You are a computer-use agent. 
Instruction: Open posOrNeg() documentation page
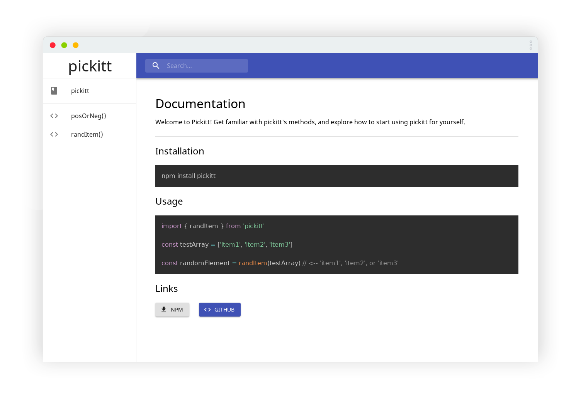coord(90,116)
